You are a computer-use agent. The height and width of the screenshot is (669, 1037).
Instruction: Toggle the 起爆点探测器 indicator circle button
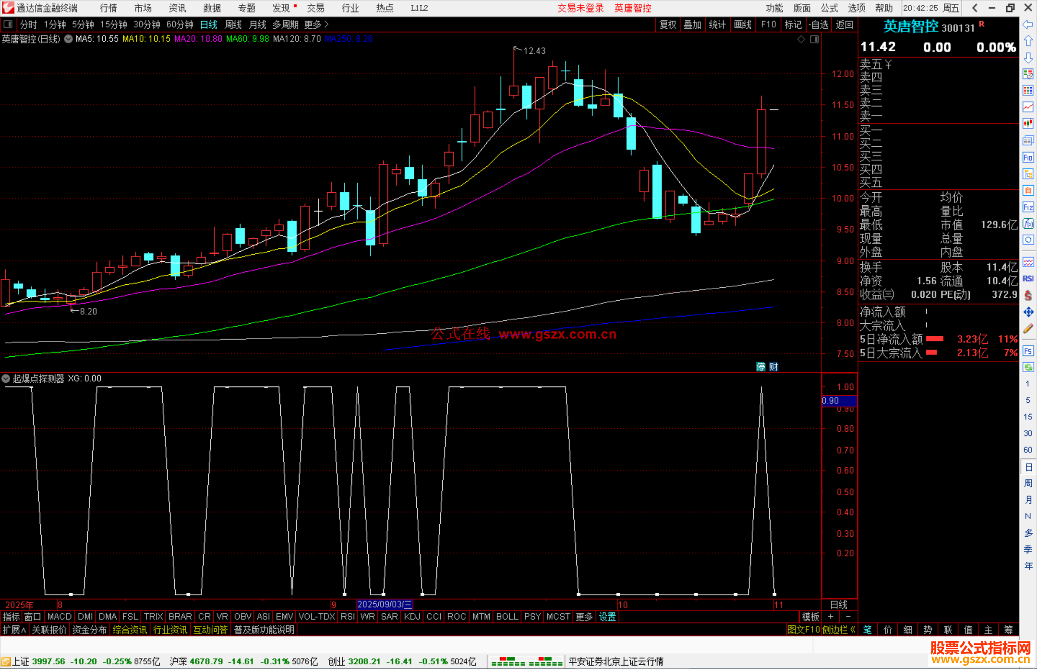click(6, 378)
